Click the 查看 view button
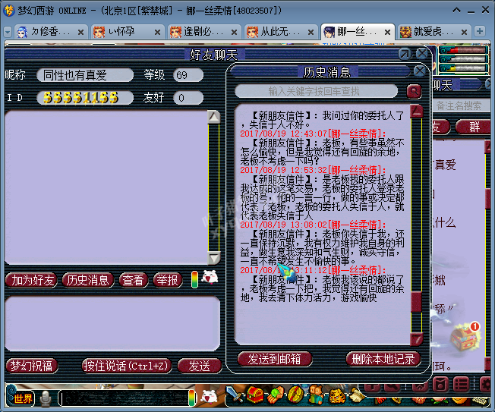This screenshot has width=495, height=412. [133, 281]
